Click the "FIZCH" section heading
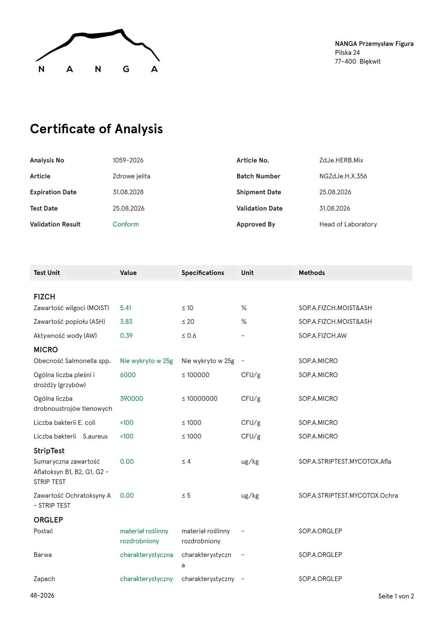The height and width of the screenshot is (628, 444). [44, 297]
